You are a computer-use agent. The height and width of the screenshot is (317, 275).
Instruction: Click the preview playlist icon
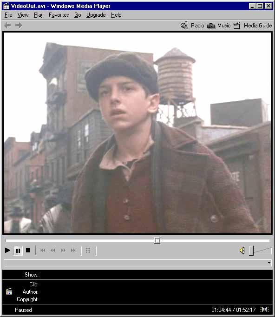point(88,251)
